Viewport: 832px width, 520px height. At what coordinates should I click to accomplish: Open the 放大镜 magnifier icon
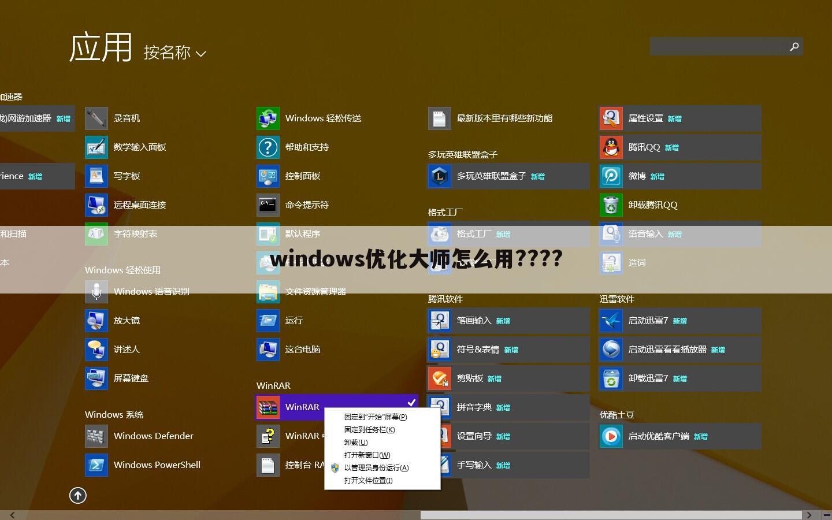(96, 321)
